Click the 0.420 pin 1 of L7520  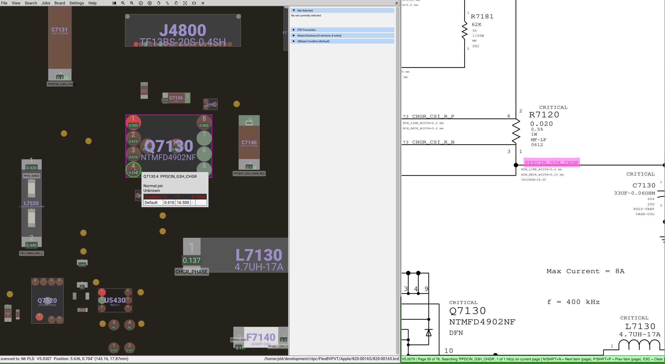click(31, 168)
